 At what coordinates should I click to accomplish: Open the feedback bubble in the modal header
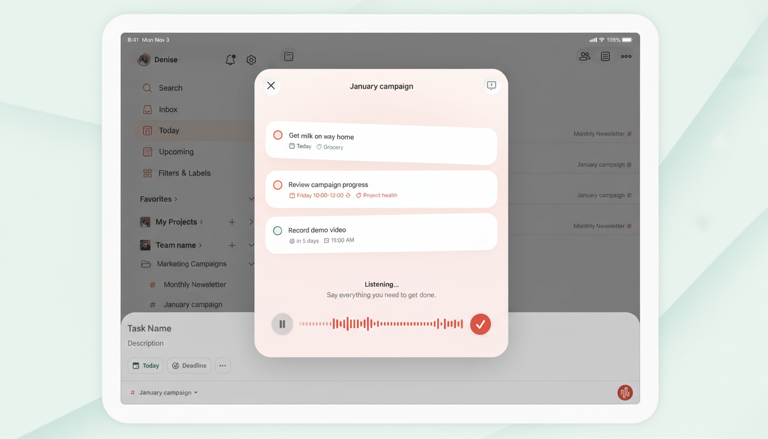click(x=491, y=85)
